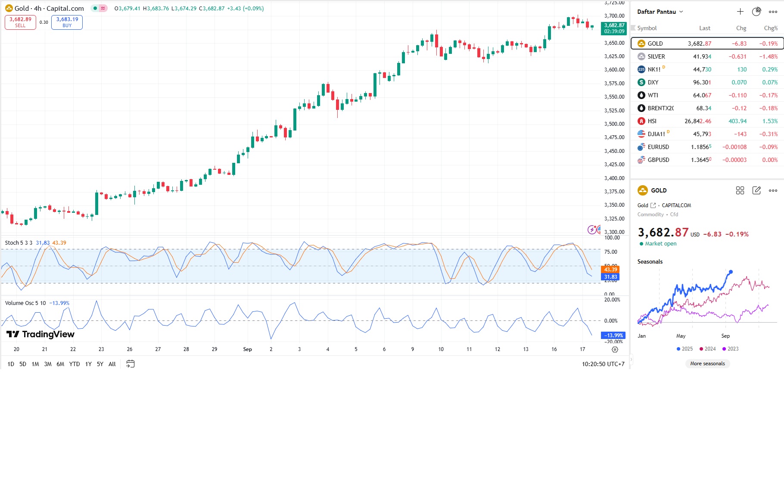This screenshot has height=488, width=784.
Task: Add a symbol with the plus icon
Action: click(740, 12)
